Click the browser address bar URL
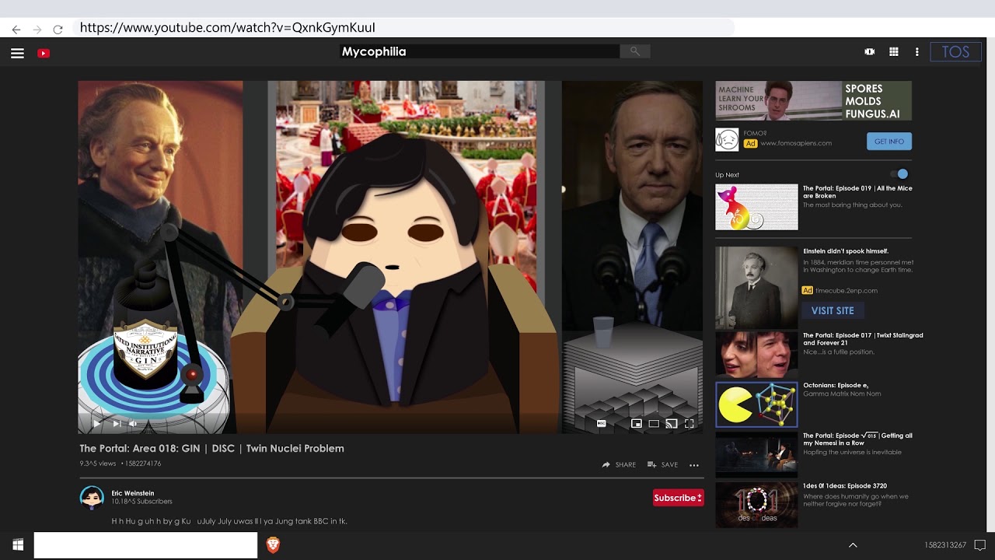This screenshot has height=560, width=995. pos(404,28)
